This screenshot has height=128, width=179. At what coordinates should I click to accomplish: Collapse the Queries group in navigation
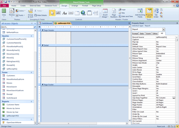(x=31, y=36)
